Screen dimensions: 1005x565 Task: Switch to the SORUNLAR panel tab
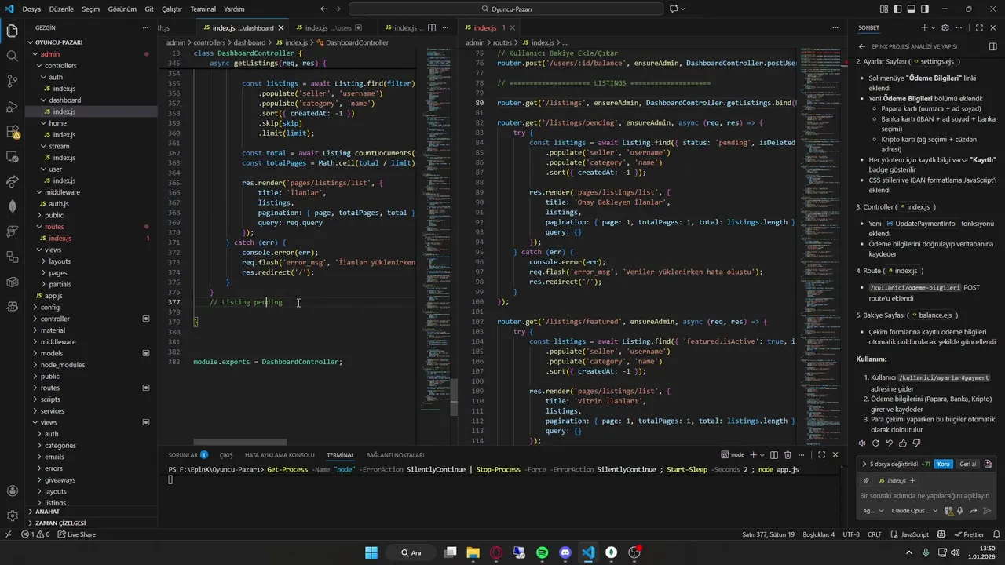(188, 454)
